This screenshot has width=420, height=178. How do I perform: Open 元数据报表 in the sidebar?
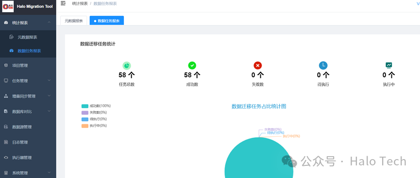pos(28,37)
